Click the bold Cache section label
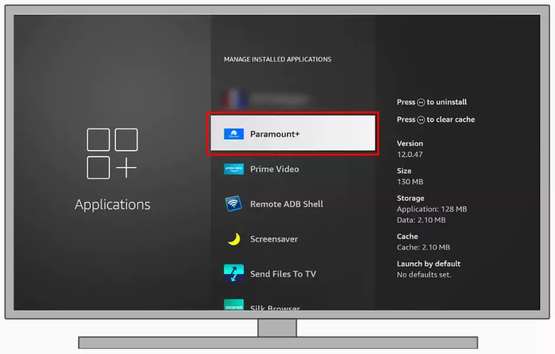This screenshot has height=354, width=555. coord(407,236)
